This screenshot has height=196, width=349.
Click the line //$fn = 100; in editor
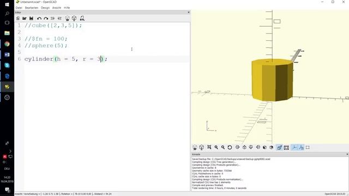tap(46, 39)
